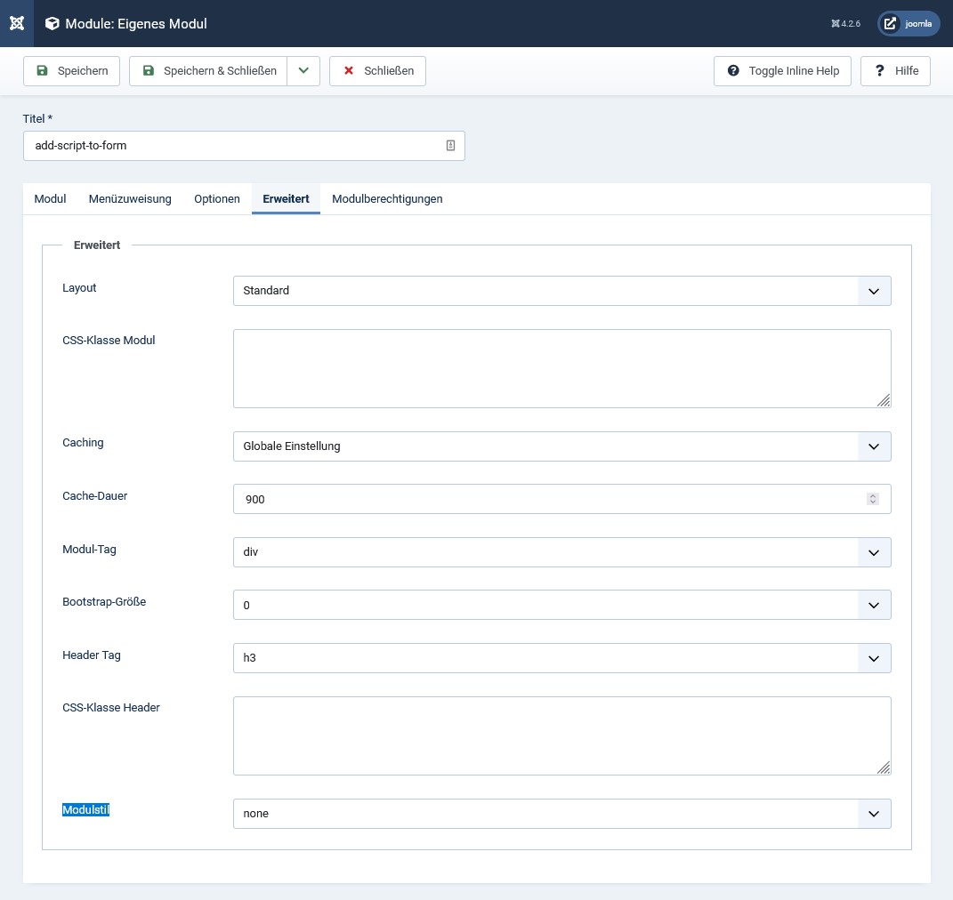Image resolution: width=953 pixels, height=900 pixels.
Task: Click the icon inside the Titel field
Action: coord(450,146)
